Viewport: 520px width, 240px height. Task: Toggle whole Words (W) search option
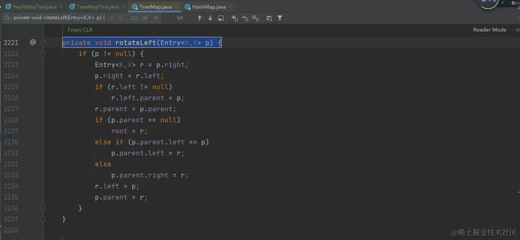point(145,18)
